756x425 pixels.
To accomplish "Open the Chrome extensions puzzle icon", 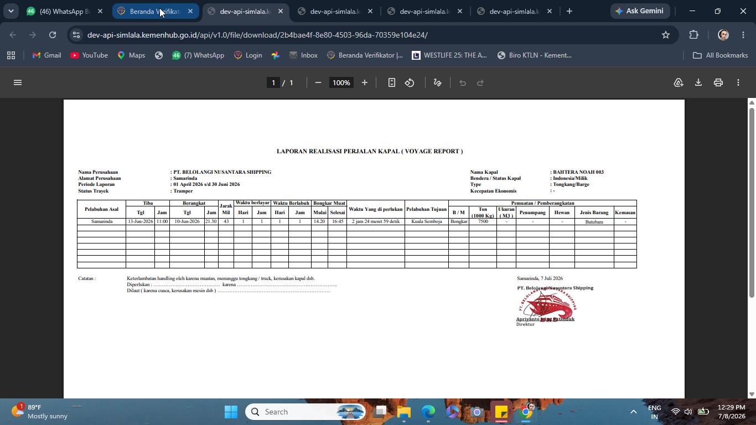I will [x=694, y=35].
